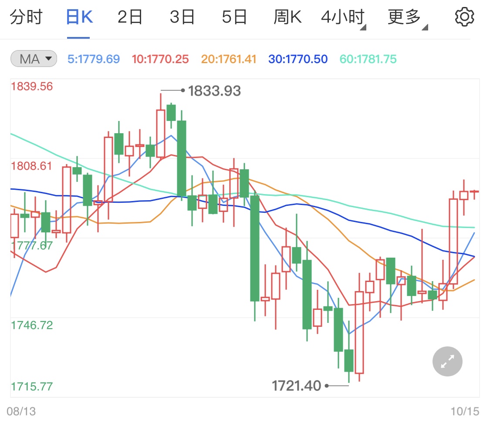Screen dimensions: 490x423
Task: Select the MA30 indicator value 1770.50
Action: click(x=297, y=59)
